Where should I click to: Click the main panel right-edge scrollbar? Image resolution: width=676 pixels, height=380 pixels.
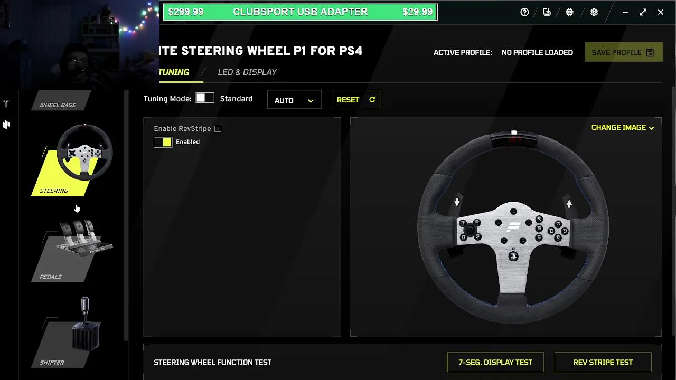673,211
